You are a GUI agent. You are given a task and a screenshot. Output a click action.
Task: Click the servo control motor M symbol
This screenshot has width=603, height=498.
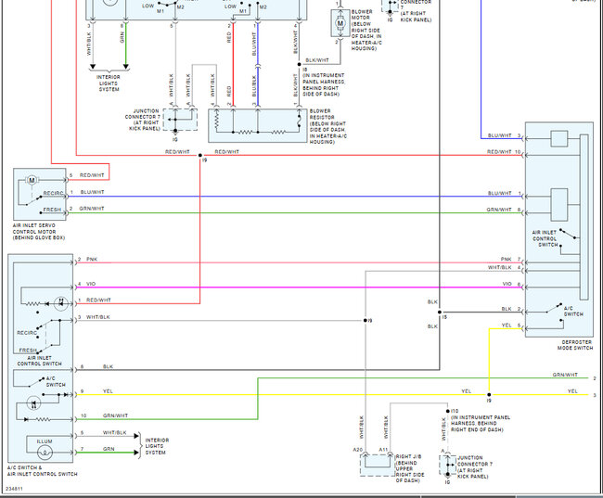(x=32, y=180)
